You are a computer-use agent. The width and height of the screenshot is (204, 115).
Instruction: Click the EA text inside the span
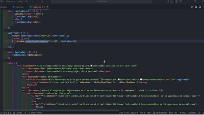pos(101,71)
